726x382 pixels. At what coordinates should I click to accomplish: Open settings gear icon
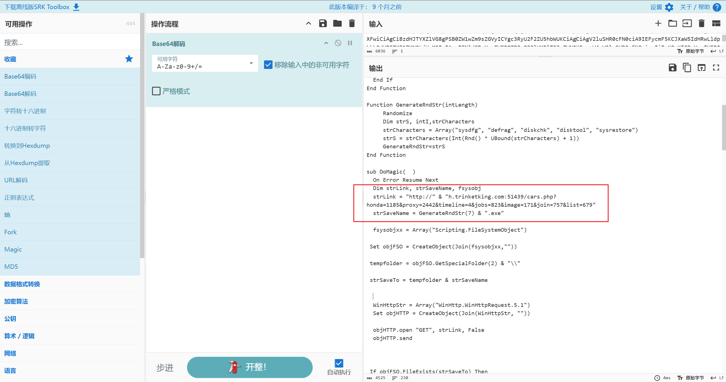[669, 7]
